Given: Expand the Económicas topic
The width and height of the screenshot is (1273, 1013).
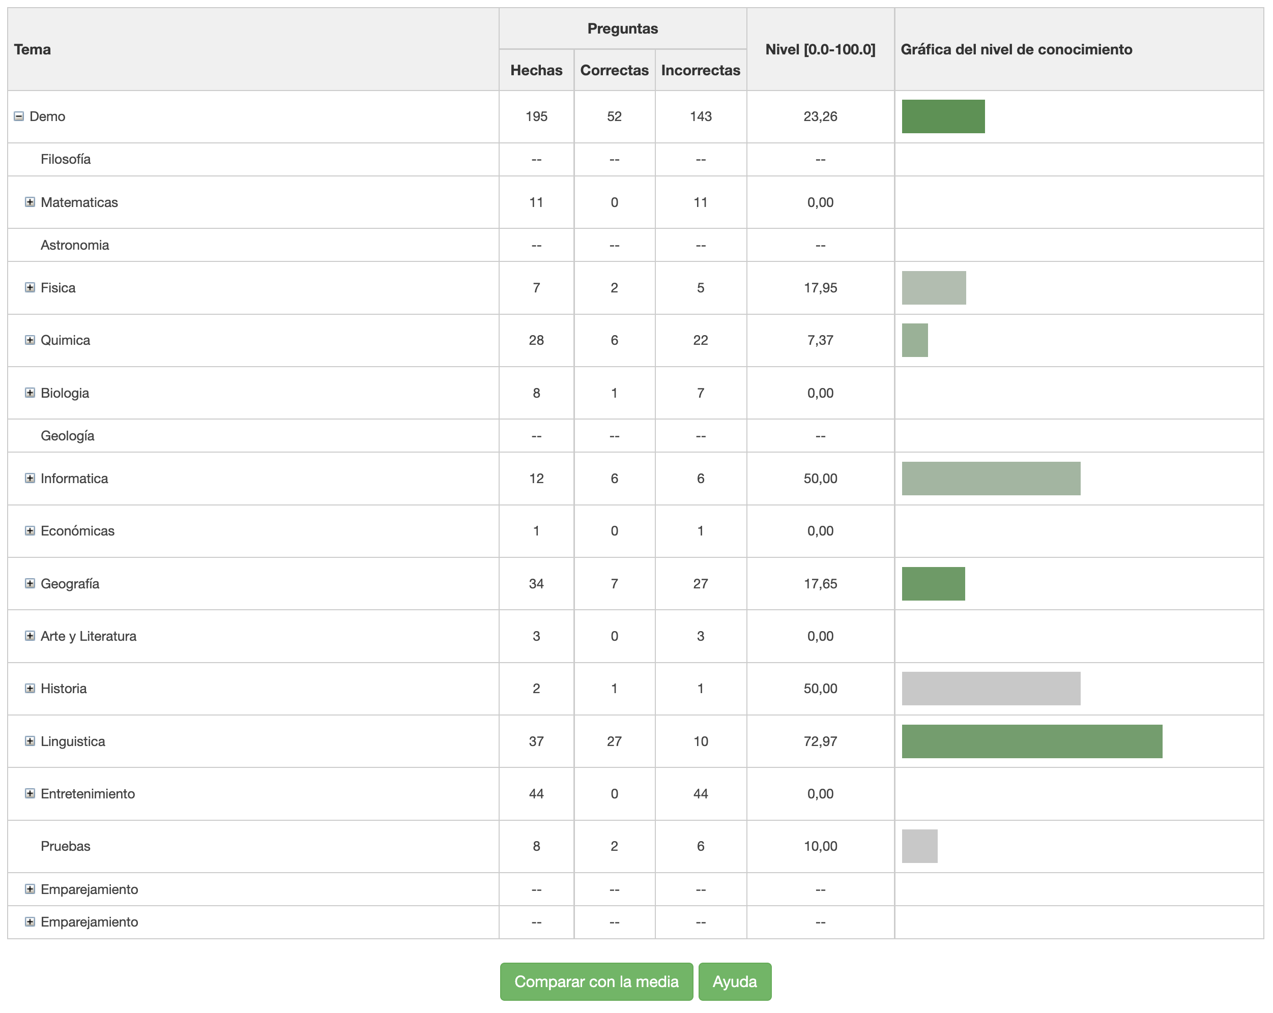Looking at the screenshot, I should click(x=30, y=531).
